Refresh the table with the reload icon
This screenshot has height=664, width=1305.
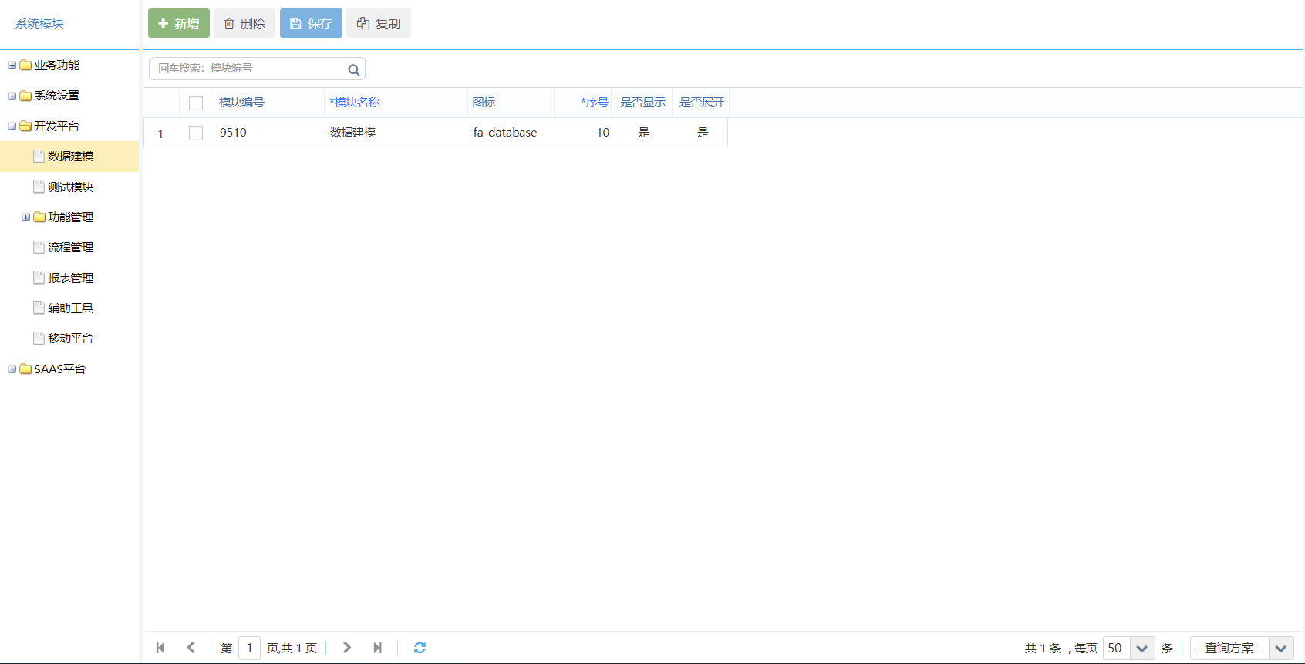click(x=420, y=648)
